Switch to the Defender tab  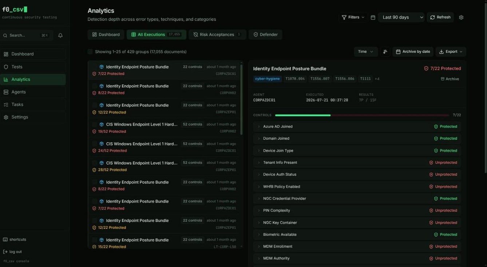tap(265, 35)
